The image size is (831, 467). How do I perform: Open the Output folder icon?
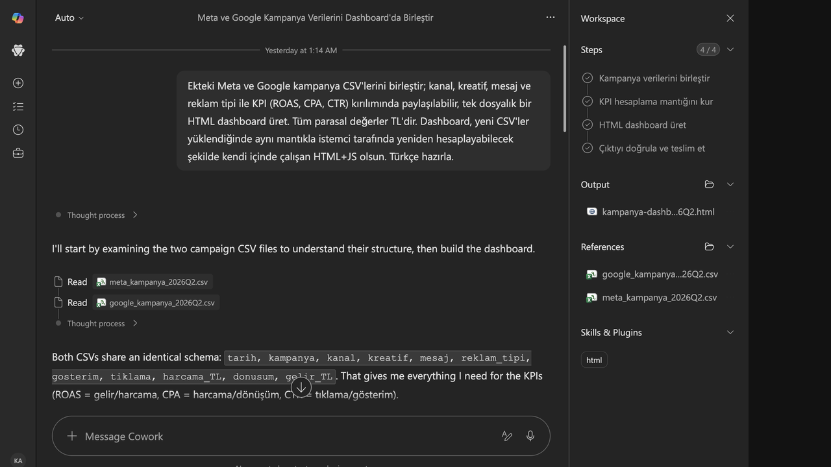coord(709,184)
